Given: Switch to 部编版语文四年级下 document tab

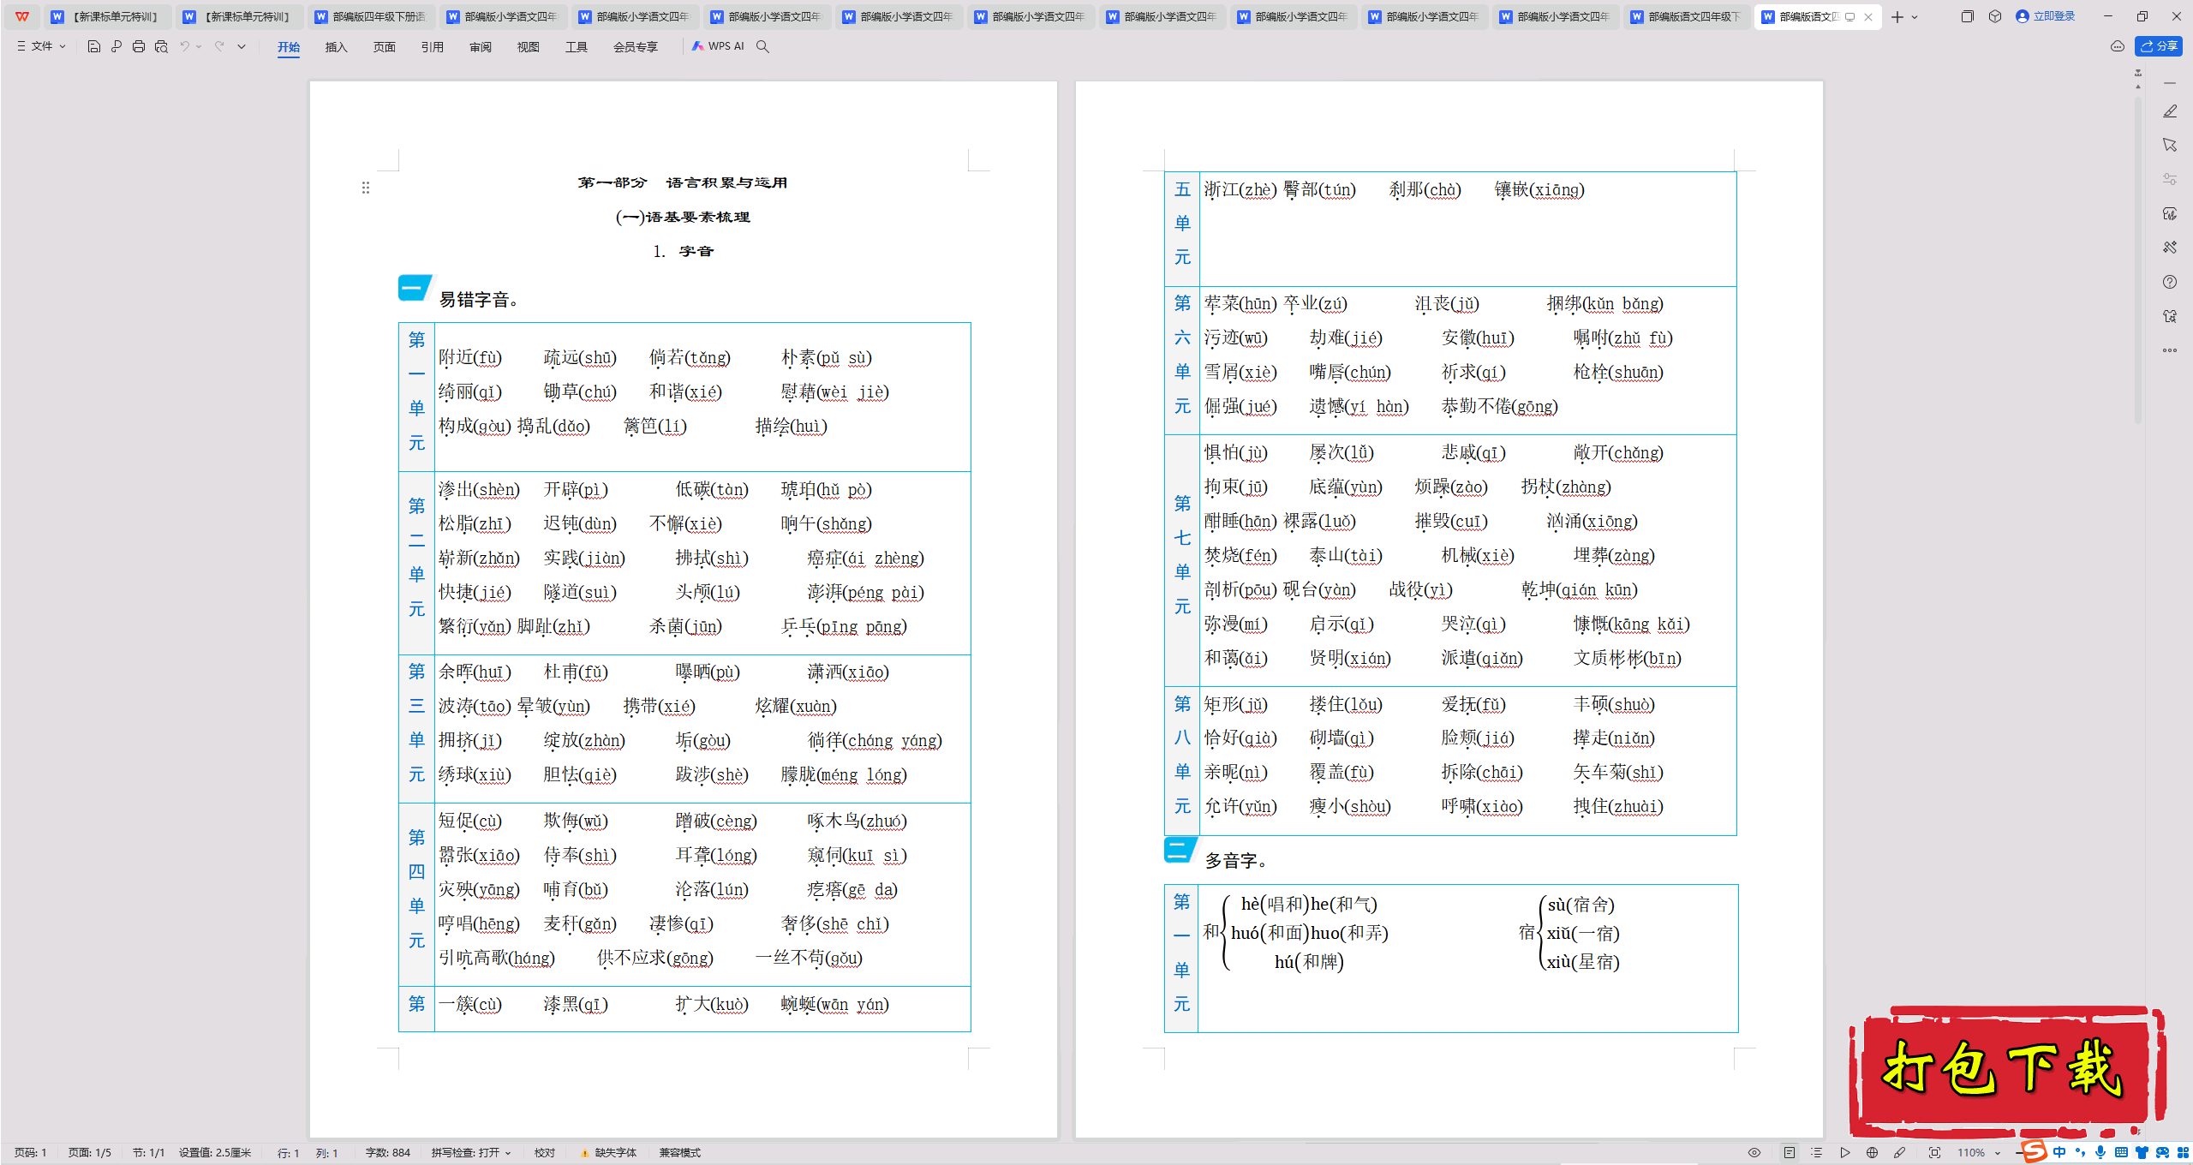Looking at the screenshot, I should click(1686, 16).
